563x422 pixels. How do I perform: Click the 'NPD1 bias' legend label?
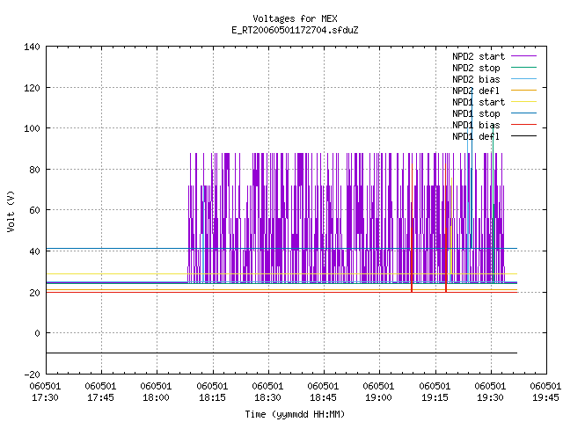pyautogui.click(x=476, y=125)
